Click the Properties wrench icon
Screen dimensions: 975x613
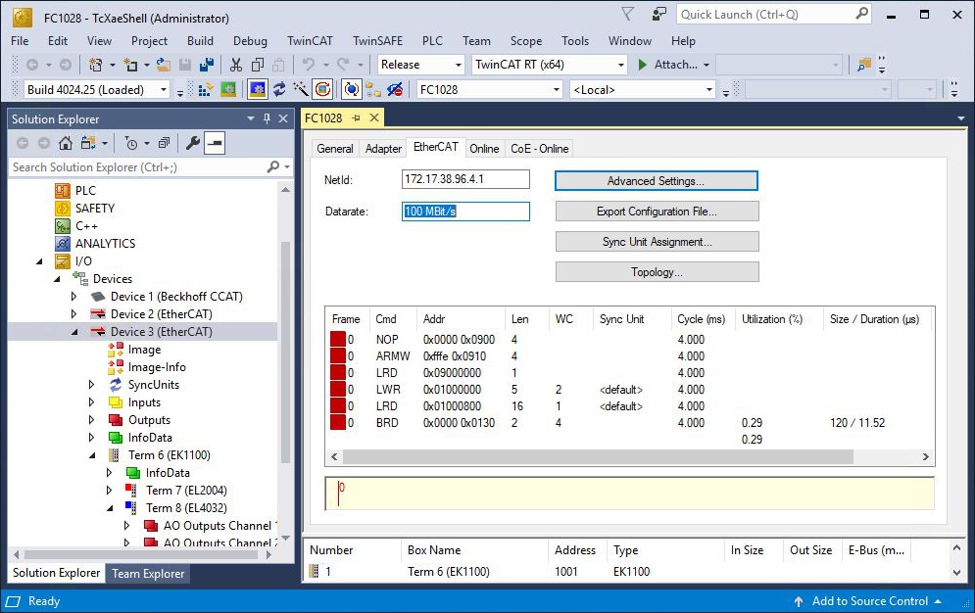click(193, 144)
